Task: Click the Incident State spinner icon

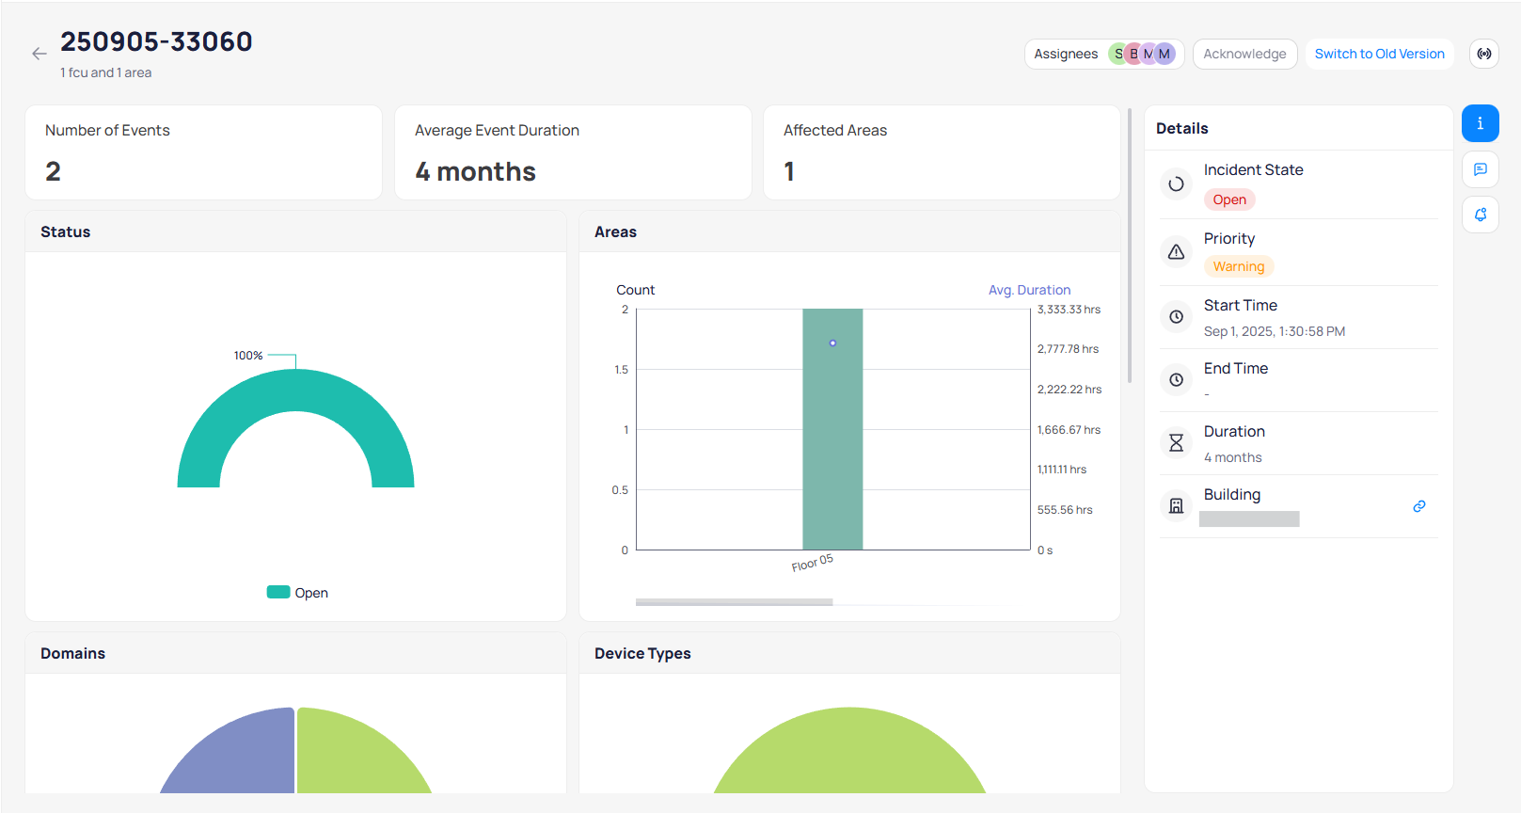Action: (x=1176, y=184)
